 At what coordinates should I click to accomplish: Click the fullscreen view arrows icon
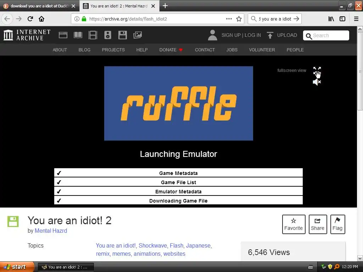317,70
